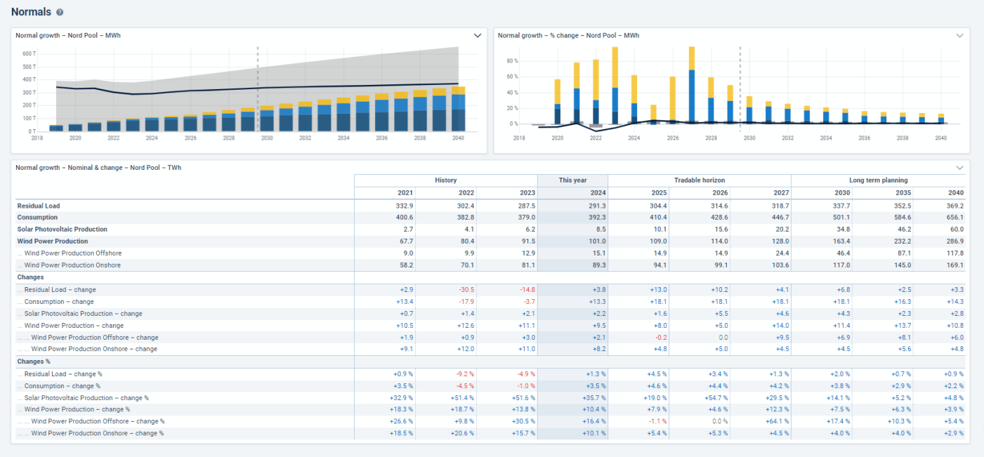Screen dimensions: 984x457
Task: Select the Residual Load 2023 value 287.5
Action: pos(527,206)
